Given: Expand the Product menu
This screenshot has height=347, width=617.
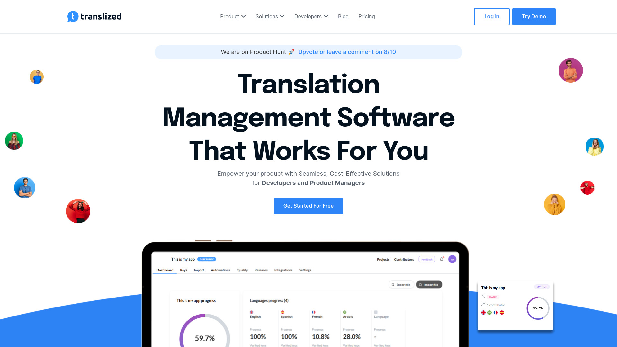Looking at the screenshot, I should pos(233,16).
